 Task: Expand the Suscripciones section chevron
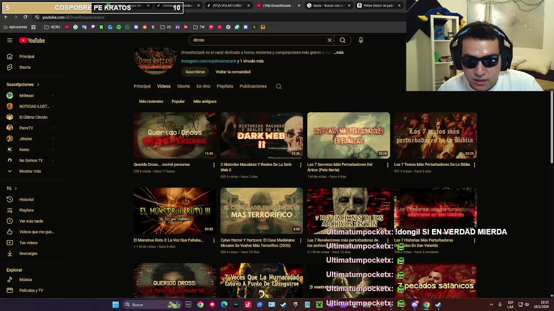click(x=38, y=85)
